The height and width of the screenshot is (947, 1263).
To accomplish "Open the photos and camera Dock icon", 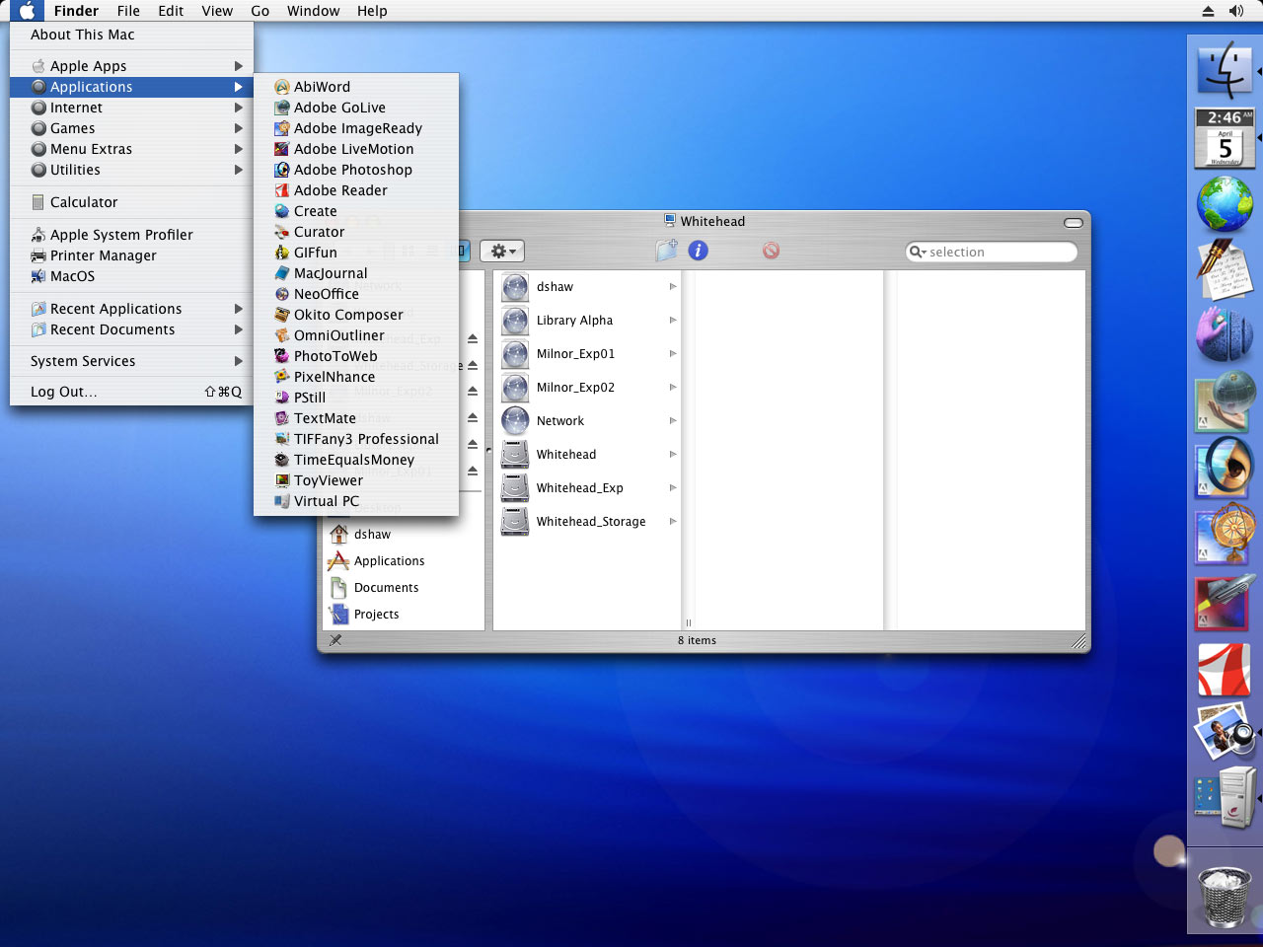I will click(x=1225, y=731).
